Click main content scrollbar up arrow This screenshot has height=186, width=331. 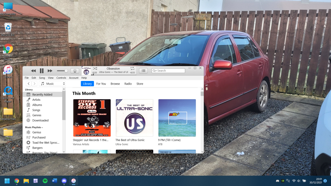(x=202, y=89)
